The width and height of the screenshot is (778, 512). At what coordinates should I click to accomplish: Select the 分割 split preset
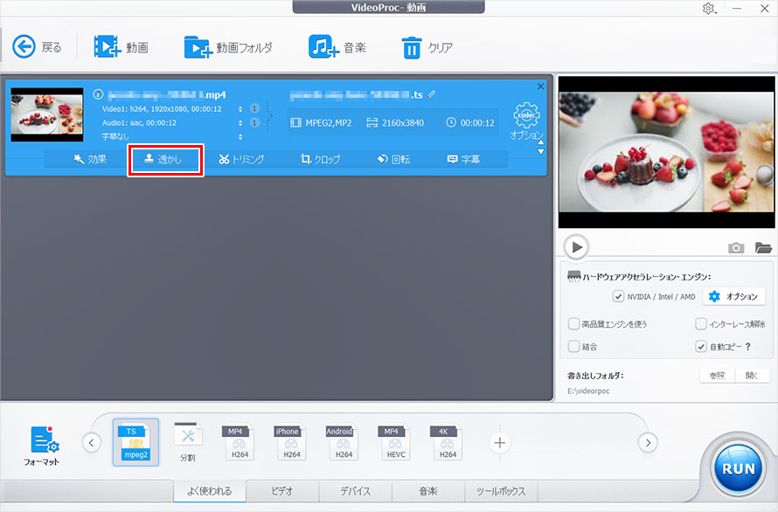[x=188, y=442]
